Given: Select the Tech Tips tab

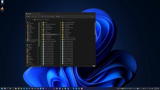Looking at the screenshot, I should click(33, 14).
